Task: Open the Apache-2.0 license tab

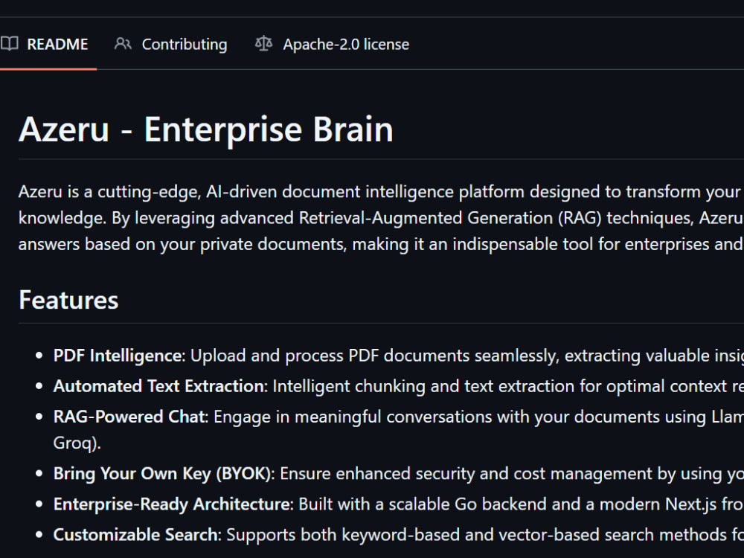Action: pyautogui.click(x=332, y=44)
